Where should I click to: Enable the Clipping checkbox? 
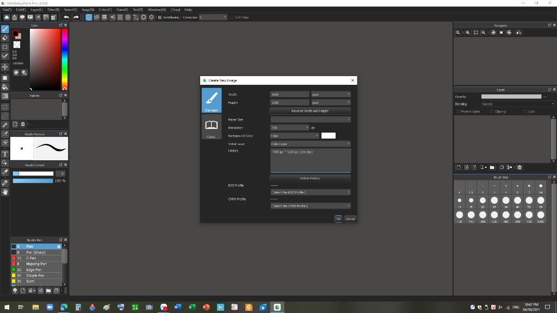pyautogui.click(x=492, y=111)
